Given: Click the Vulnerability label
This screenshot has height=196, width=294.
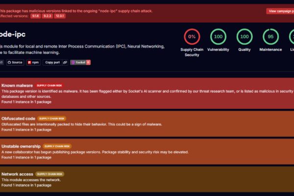Looking at the screenshot, I should click(x=218, y=49).
